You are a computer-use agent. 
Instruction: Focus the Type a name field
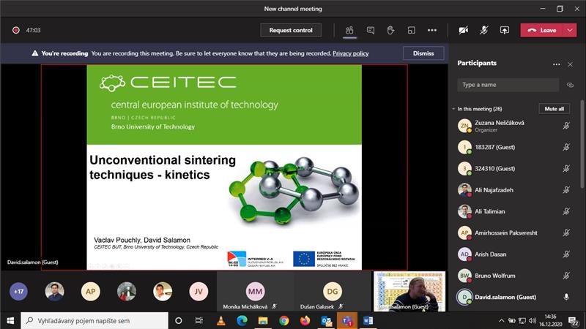[x=508, y=85]
